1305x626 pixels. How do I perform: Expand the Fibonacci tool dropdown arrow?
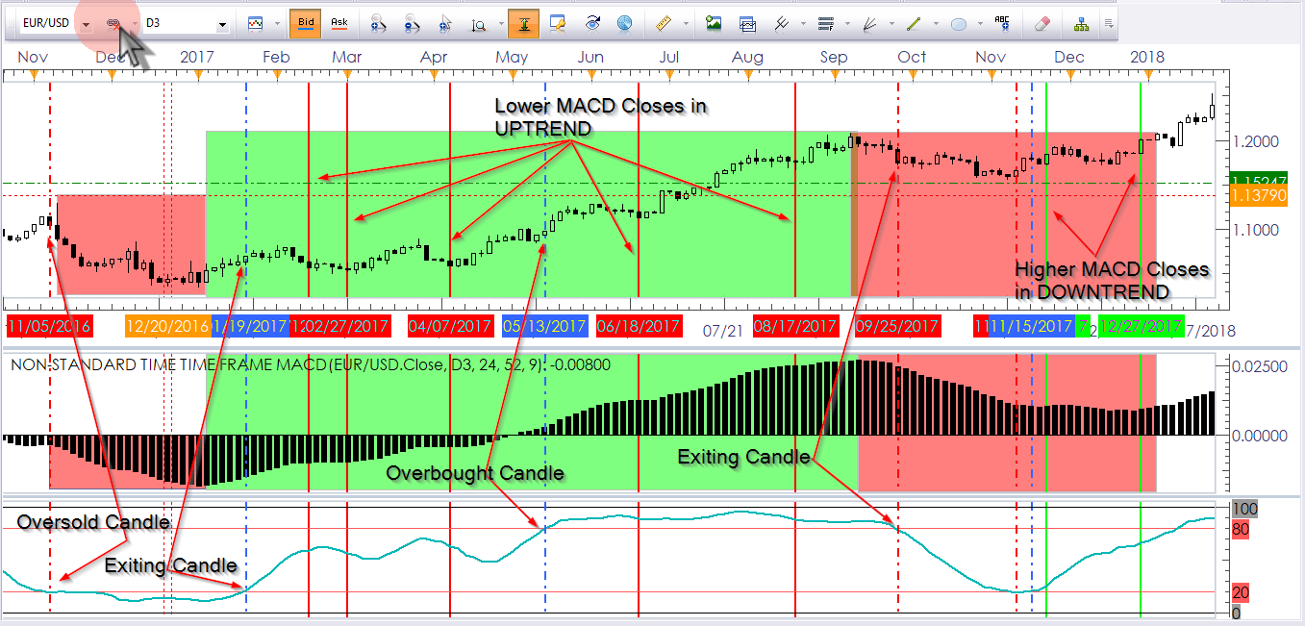click(x=847, y=23)
